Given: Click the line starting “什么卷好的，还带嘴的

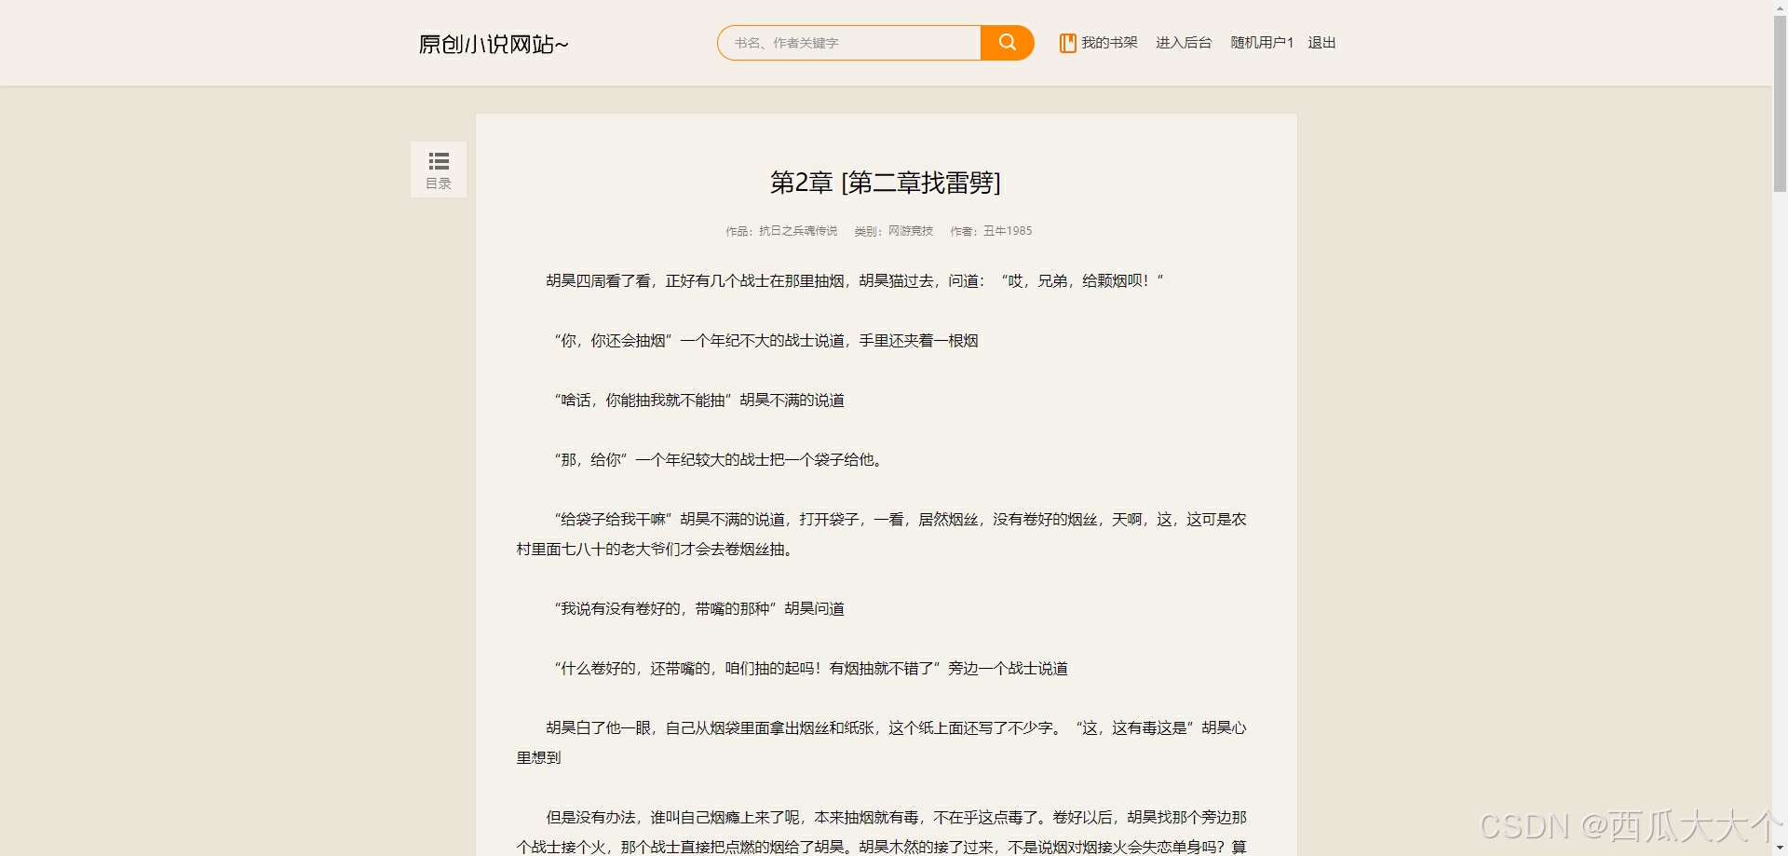Looking at the screenshot, I should tap(810, 668).
